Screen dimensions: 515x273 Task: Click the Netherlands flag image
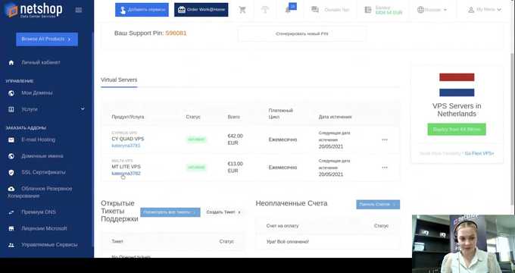point(457,85)
